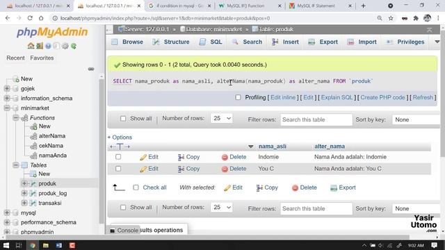
Task: Check the upper Show all checkbox
Action: tap(123, 119)
